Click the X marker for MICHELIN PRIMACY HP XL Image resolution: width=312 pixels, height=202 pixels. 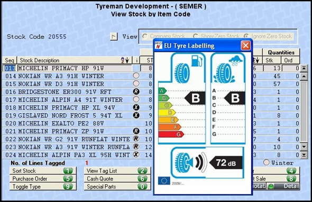pos(136,108)
